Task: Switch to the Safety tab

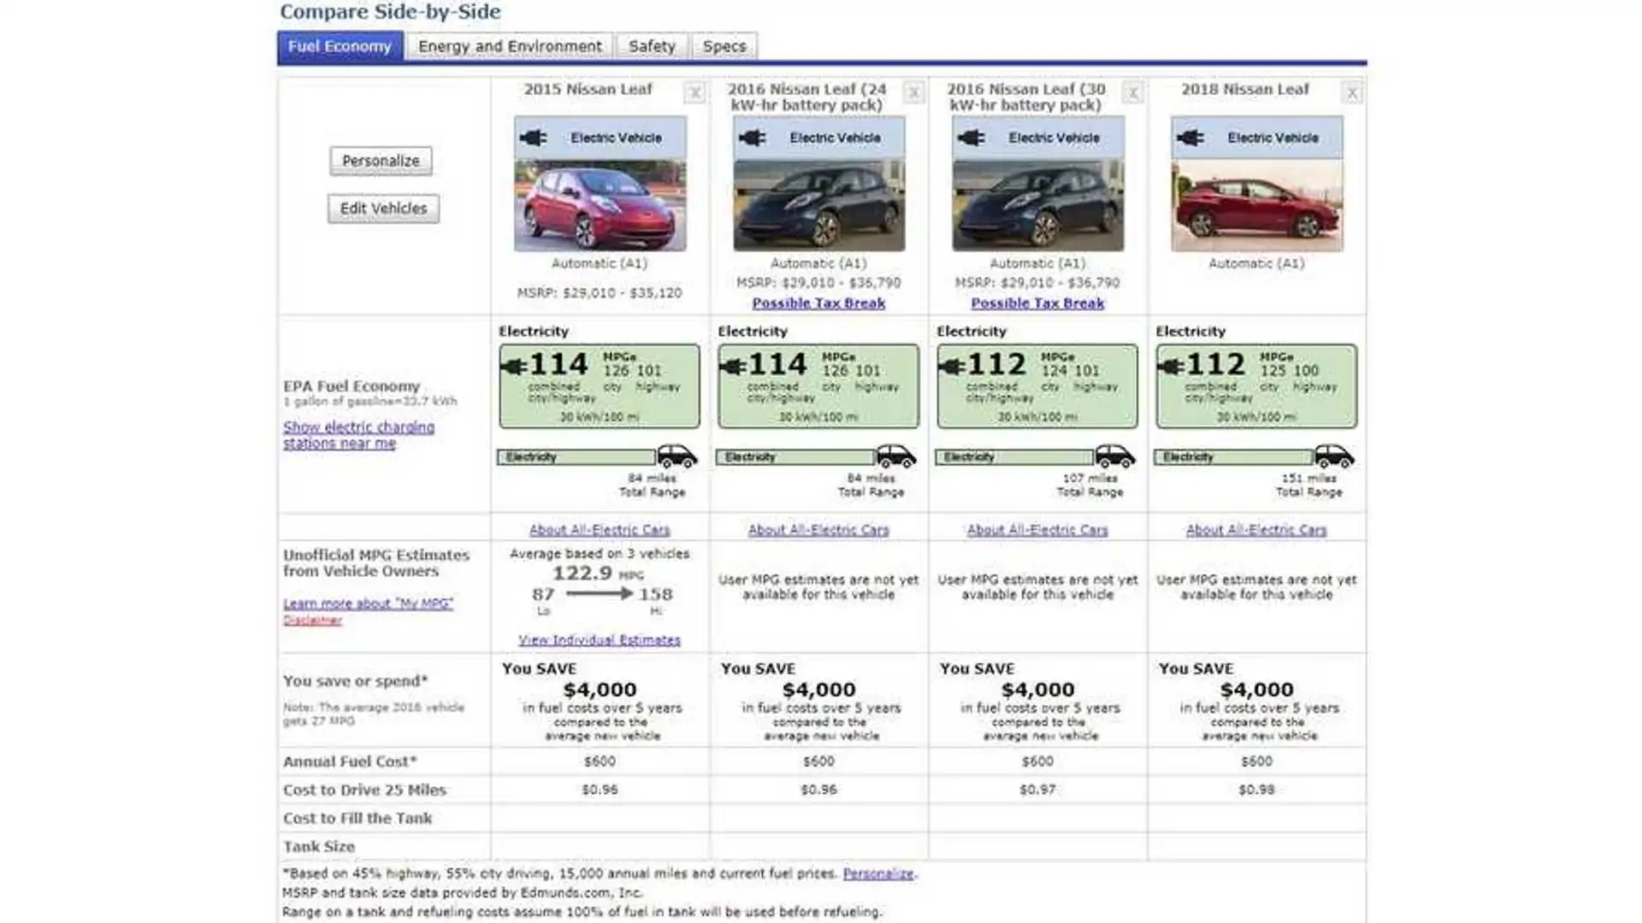Action: tap(652, 46)
